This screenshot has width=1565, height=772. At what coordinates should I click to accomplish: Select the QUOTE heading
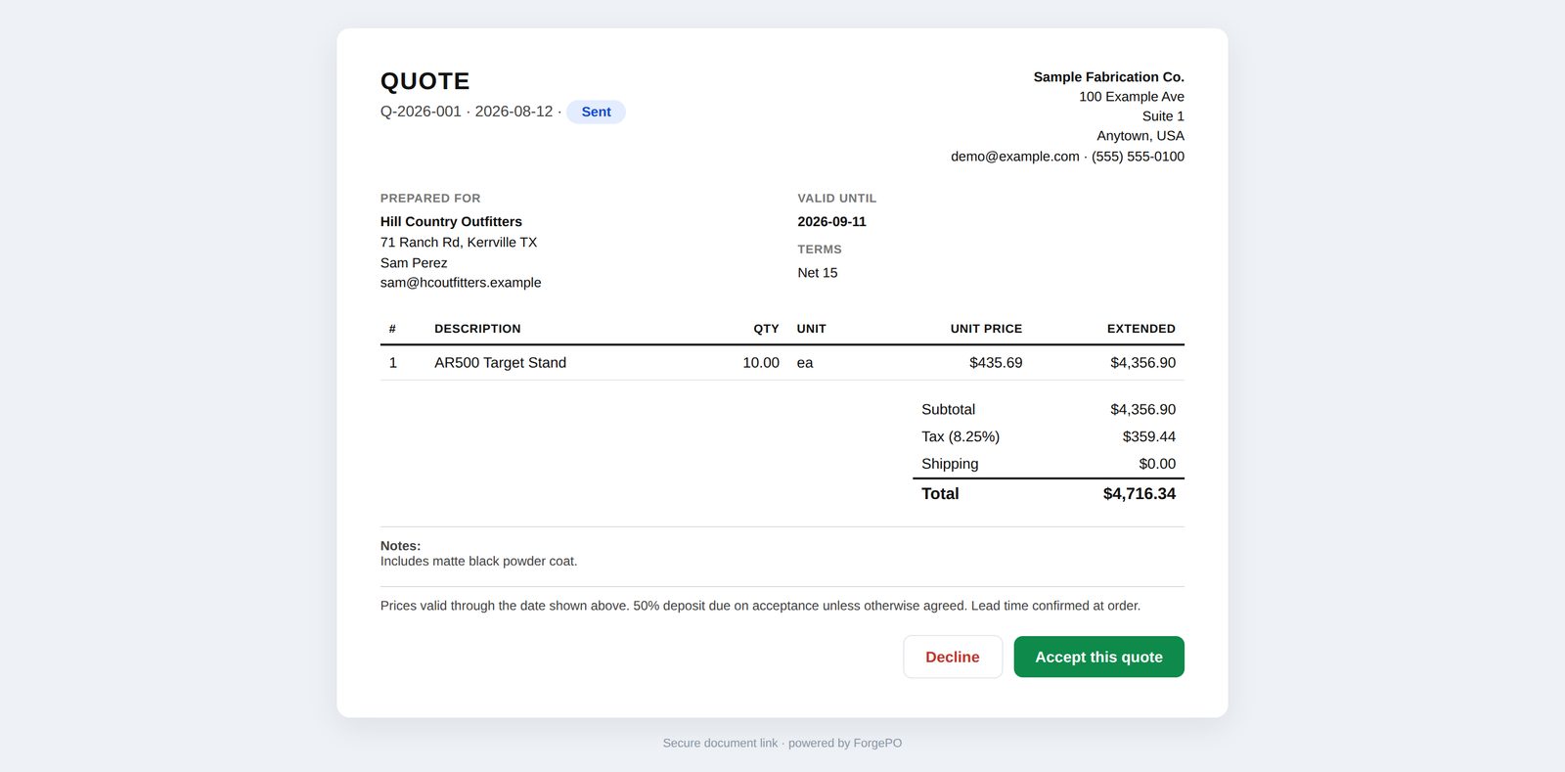pyautogui.click(x=425, y=81)
